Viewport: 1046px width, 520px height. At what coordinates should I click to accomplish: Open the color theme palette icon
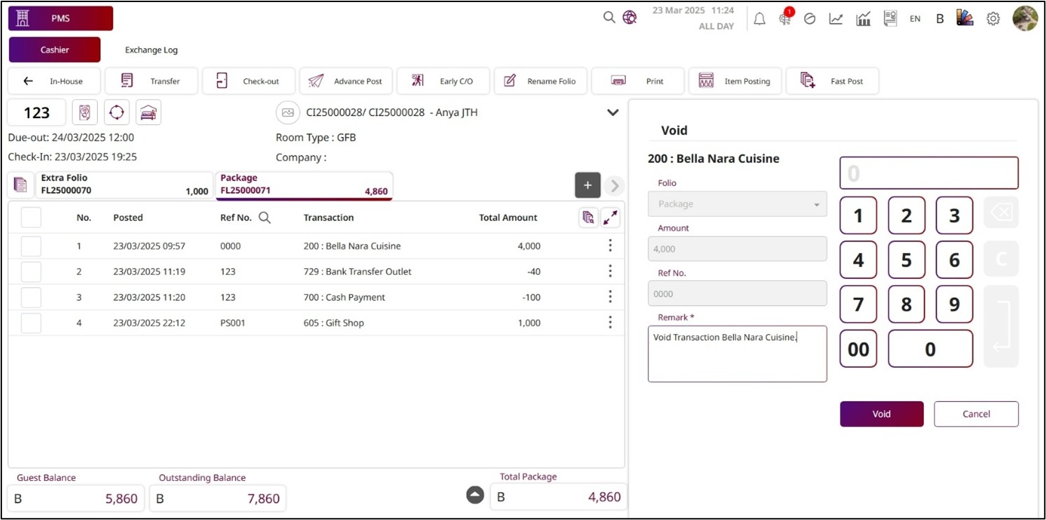click(x=965, y=19)
